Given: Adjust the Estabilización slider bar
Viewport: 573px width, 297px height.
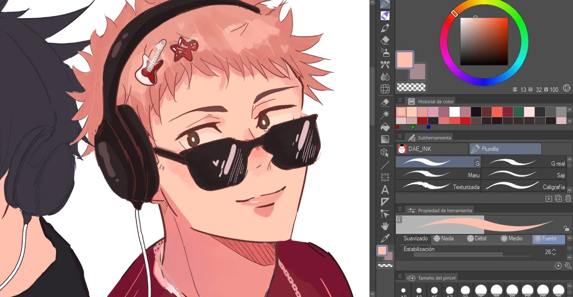Looking at the screenshot, I should click(471, 254).
